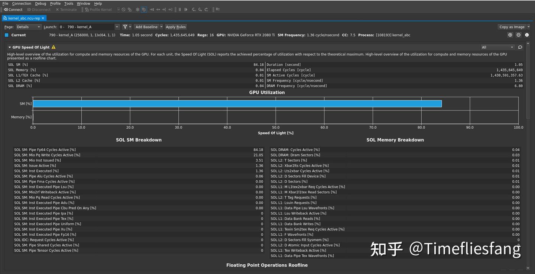This screenshot has height=274, width=535.
Task: Click the Apply Rules button
Action: click(175, 27)
